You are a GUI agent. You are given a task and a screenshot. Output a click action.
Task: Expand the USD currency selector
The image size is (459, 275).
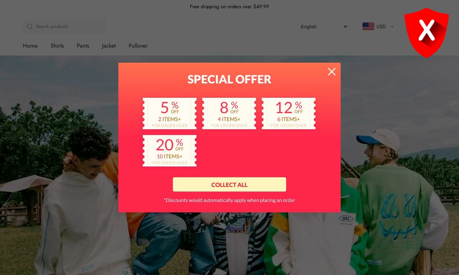[378, 26]
